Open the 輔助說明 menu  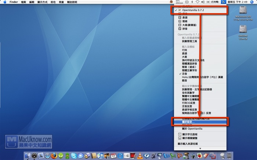pos(72,2)
